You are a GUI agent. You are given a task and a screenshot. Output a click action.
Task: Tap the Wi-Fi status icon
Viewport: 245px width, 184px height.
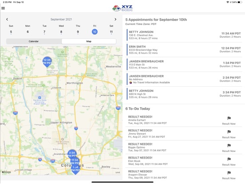228,2
